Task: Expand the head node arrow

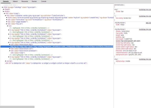Action: [3, 9]
